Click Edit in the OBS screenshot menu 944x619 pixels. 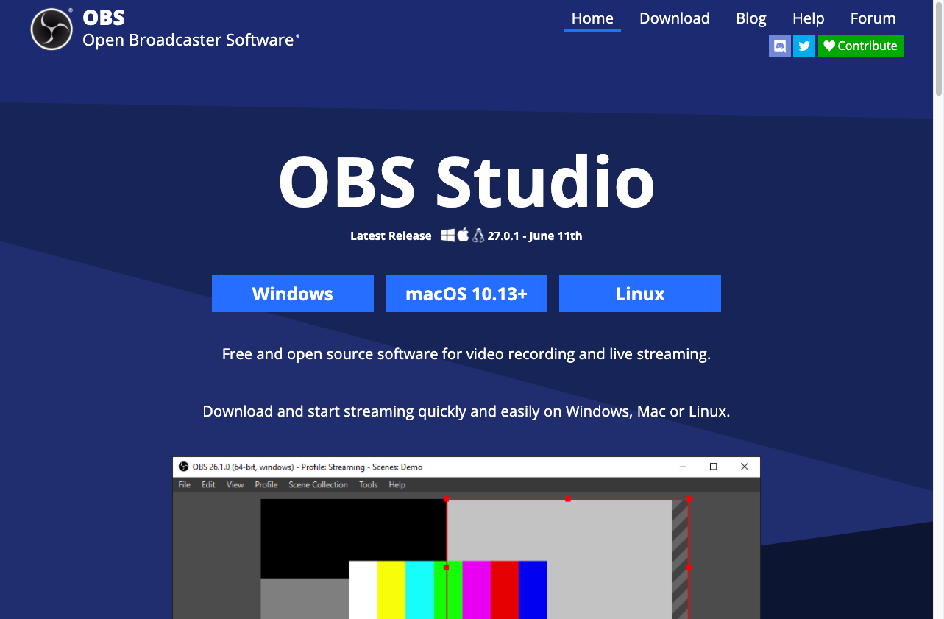[209, 485]
